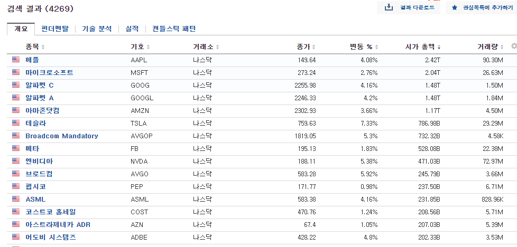Click the US flag icon next to ASML
Image resolution: width=517 pixels, height=247 pixels.
pyautogui.click(x=16, y=199)
